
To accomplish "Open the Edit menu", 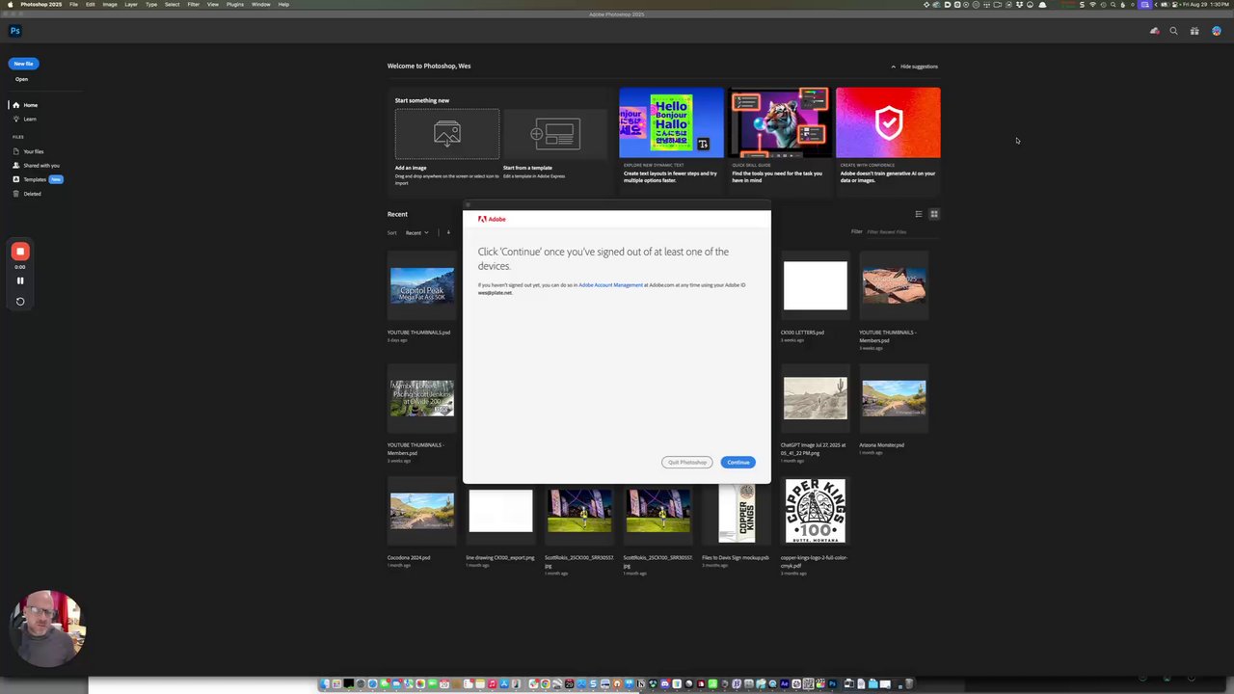I will point(91,5).
